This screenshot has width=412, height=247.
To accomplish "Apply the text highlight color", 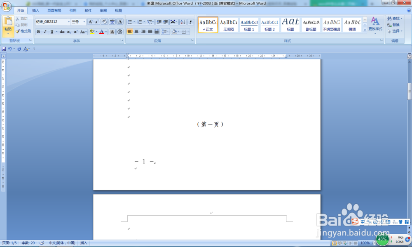I will (92, 32).
